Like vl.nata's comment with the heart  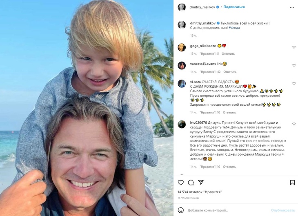pos(294,83)
